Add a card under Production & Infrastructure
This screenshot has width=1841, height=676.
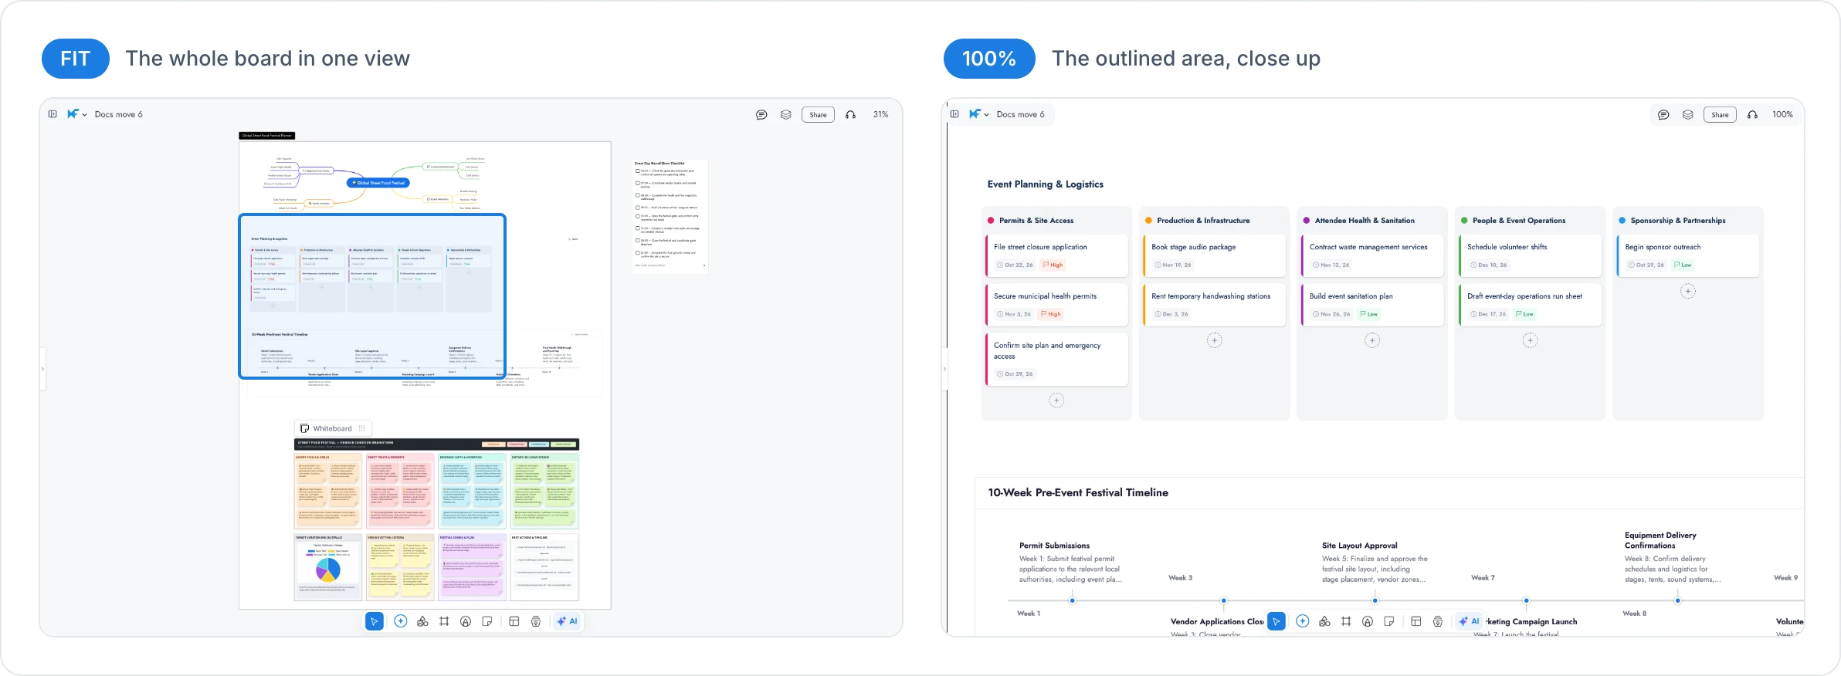[1215, 340]
